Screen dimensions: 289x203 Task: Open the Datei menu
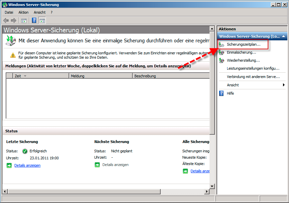tap(9, 12)
